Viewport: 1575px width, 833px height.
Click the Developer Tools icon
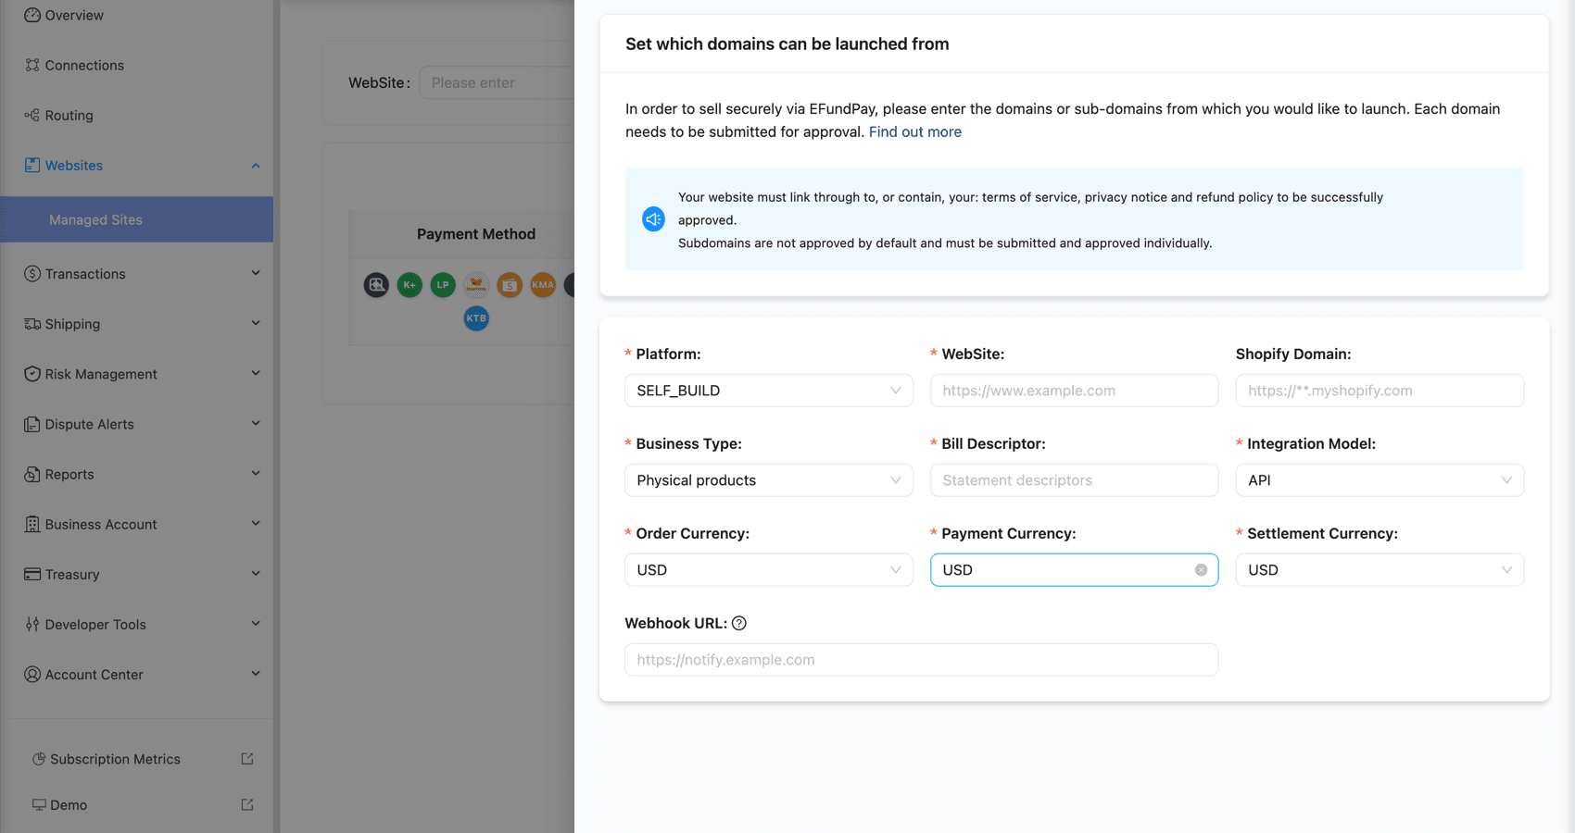[32, 624]
